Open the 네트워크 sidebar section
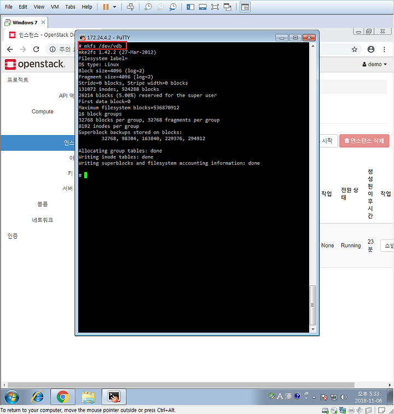 [43, 220]
